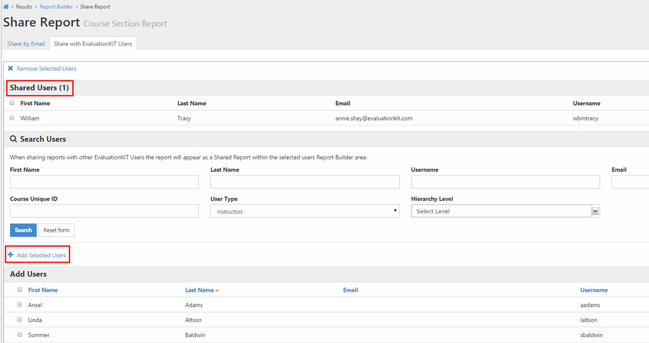Click the first name William
The height and width of the screenshot is (343, 649).
tap(30, 119)
